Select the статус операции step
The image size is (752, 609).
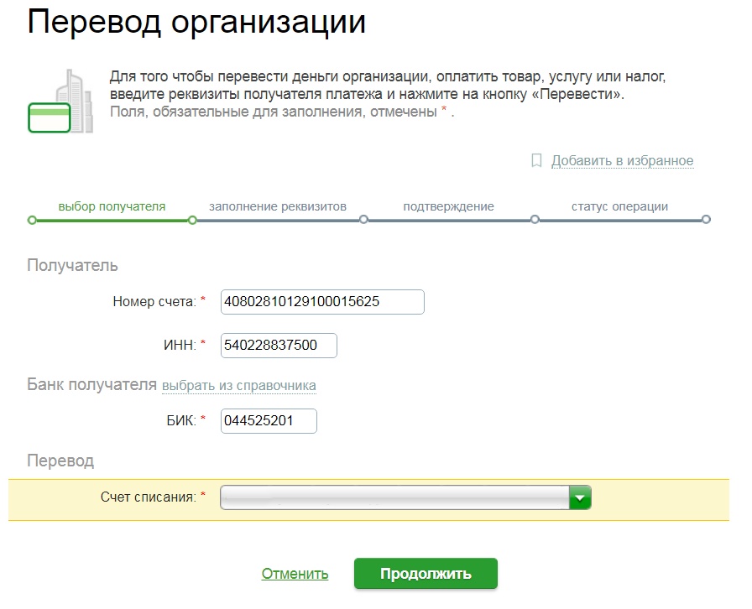tap(619, 206)
